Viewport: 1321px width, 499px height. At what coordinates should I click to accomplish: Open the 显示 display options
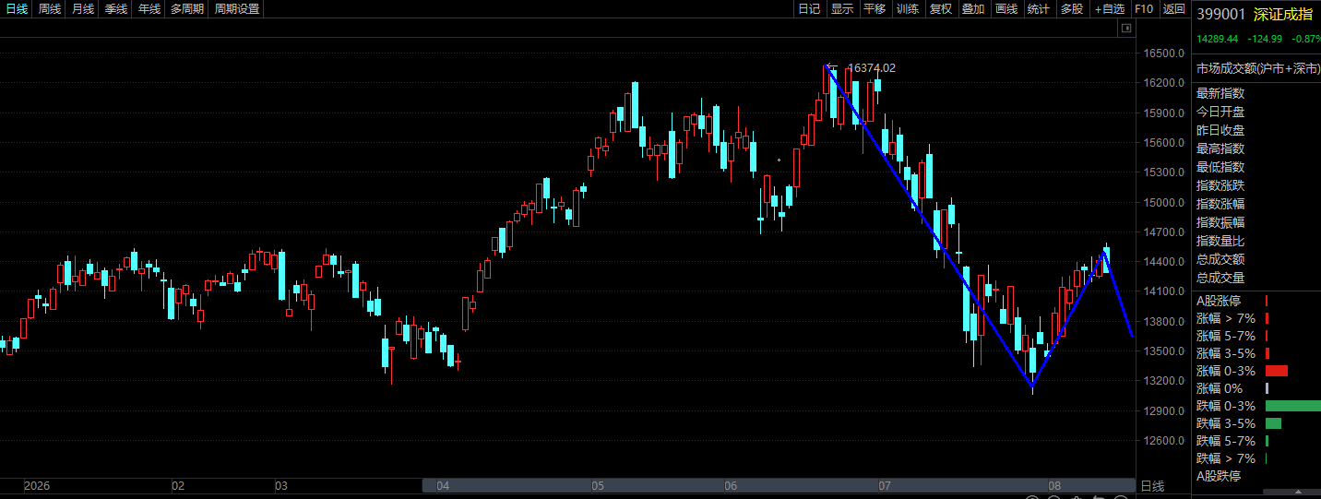pyautogui.click(x=841, y=9)
